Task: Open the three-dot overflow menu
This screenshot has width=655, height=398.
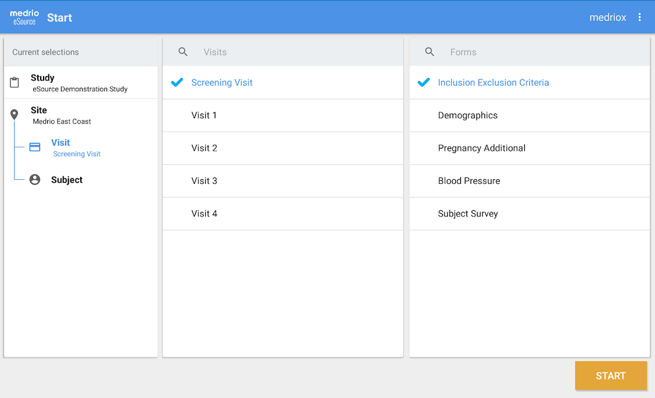Action: point(639,17)
